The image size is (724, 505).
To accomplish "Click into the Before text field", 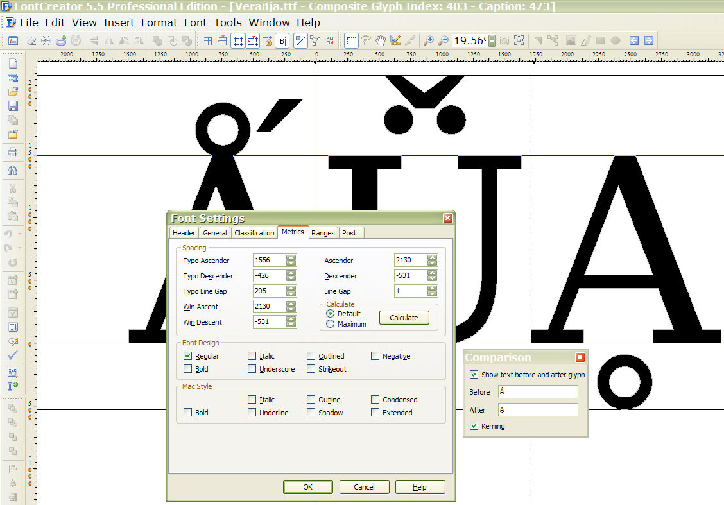I will (537, 392).
